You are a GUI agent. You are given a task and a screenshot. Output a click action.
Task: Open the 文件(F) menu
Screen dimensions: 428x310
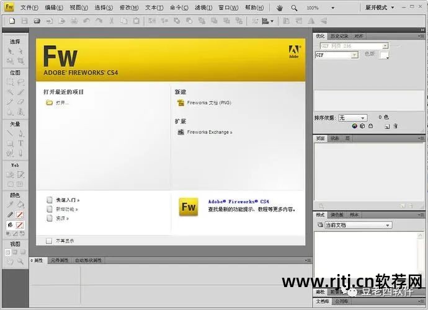pyautogui.click(x=29, y=7)
